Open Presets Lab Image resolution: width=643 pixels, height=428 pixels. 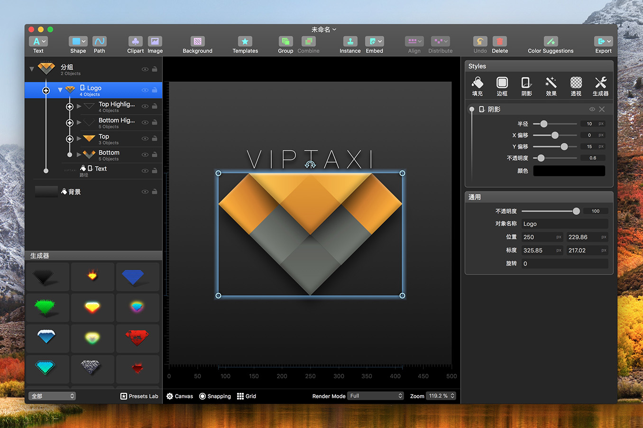click(139, 396)
